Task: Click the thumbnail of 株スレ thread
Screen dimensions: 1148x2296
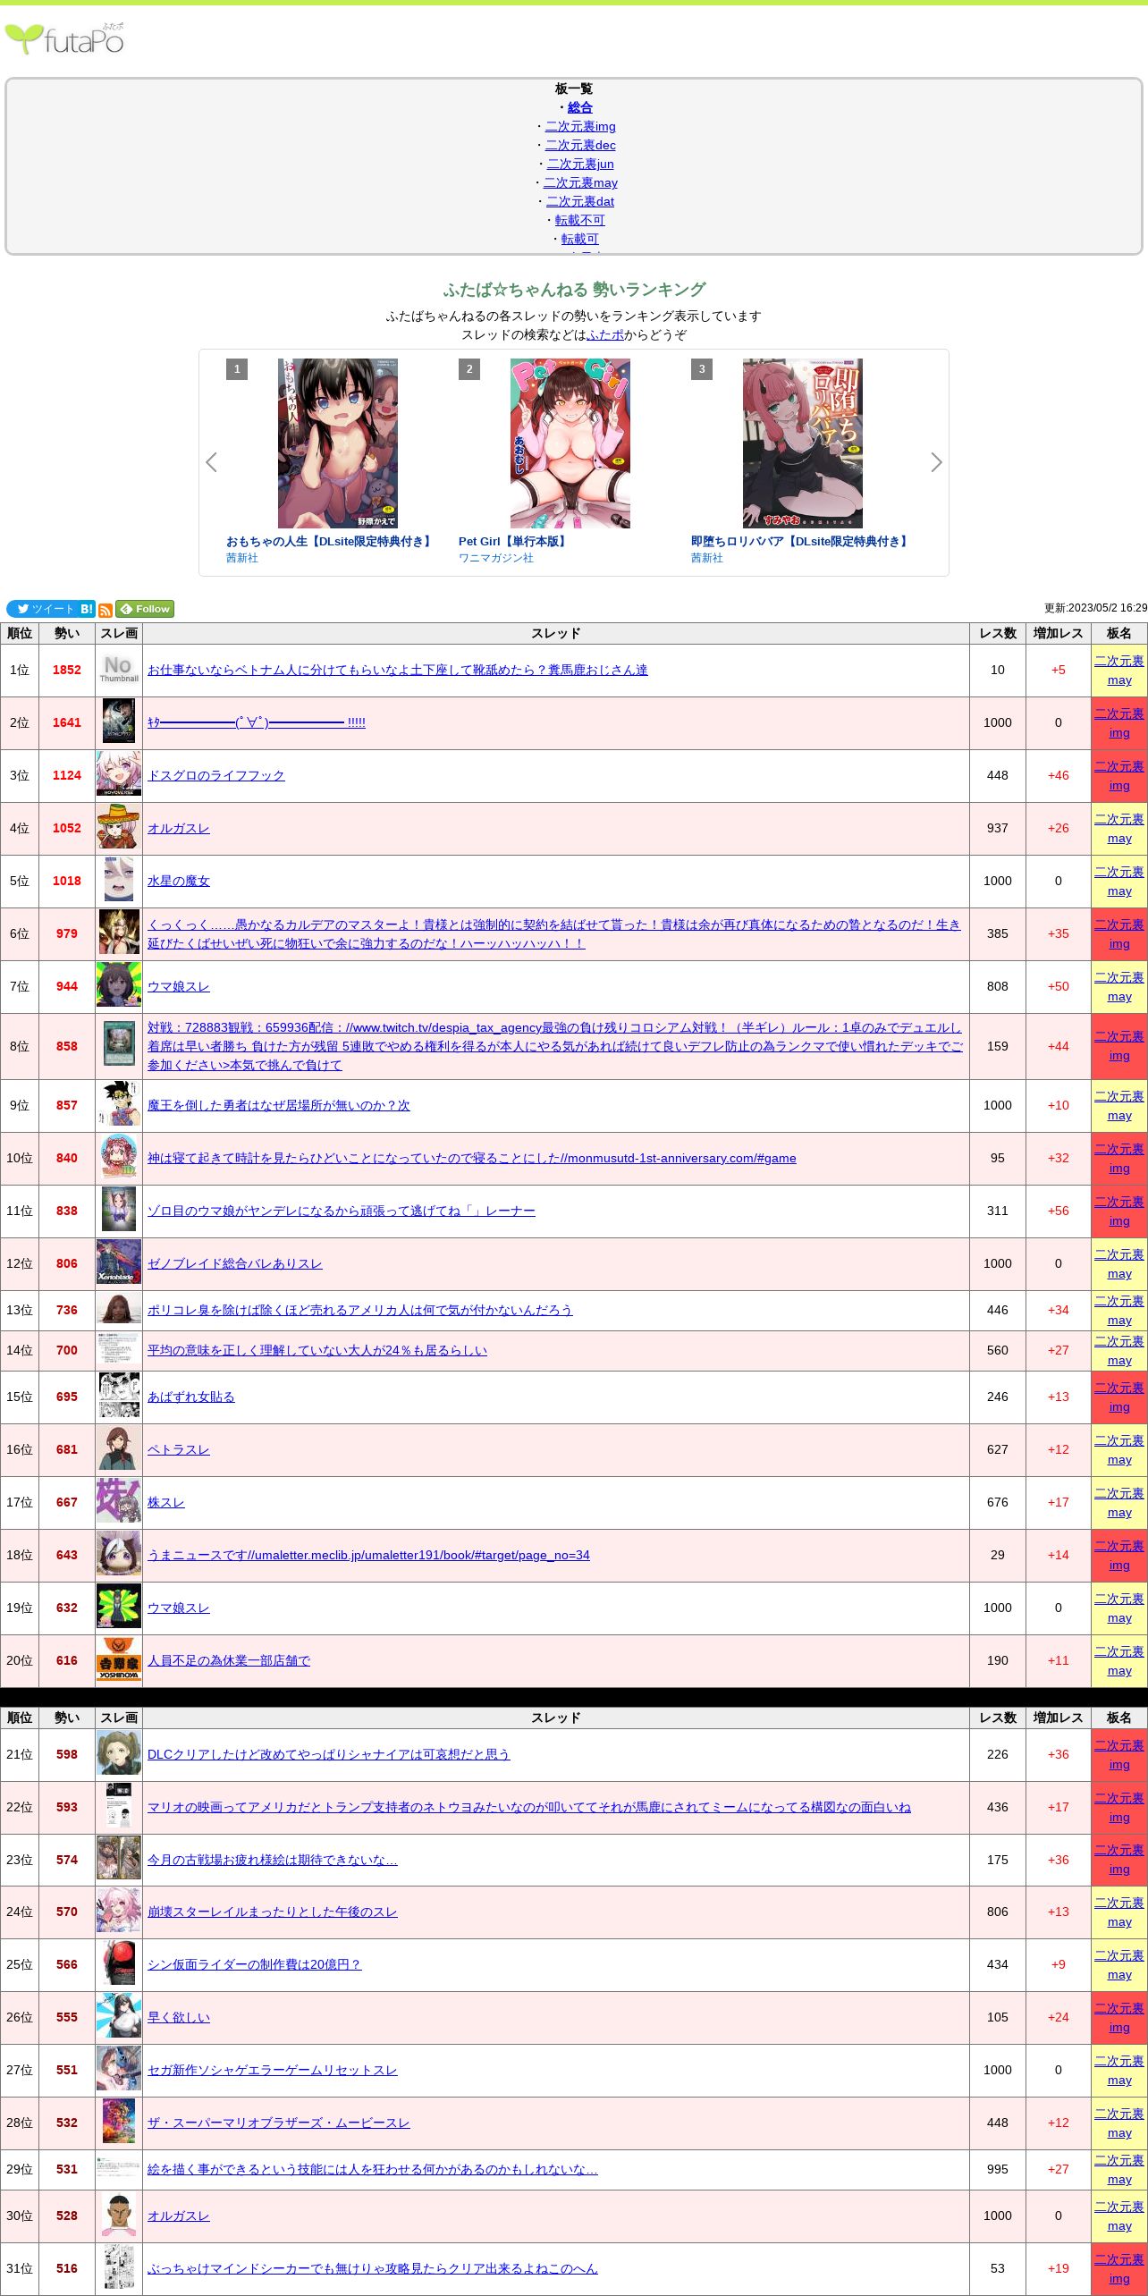Action: 119,1502
